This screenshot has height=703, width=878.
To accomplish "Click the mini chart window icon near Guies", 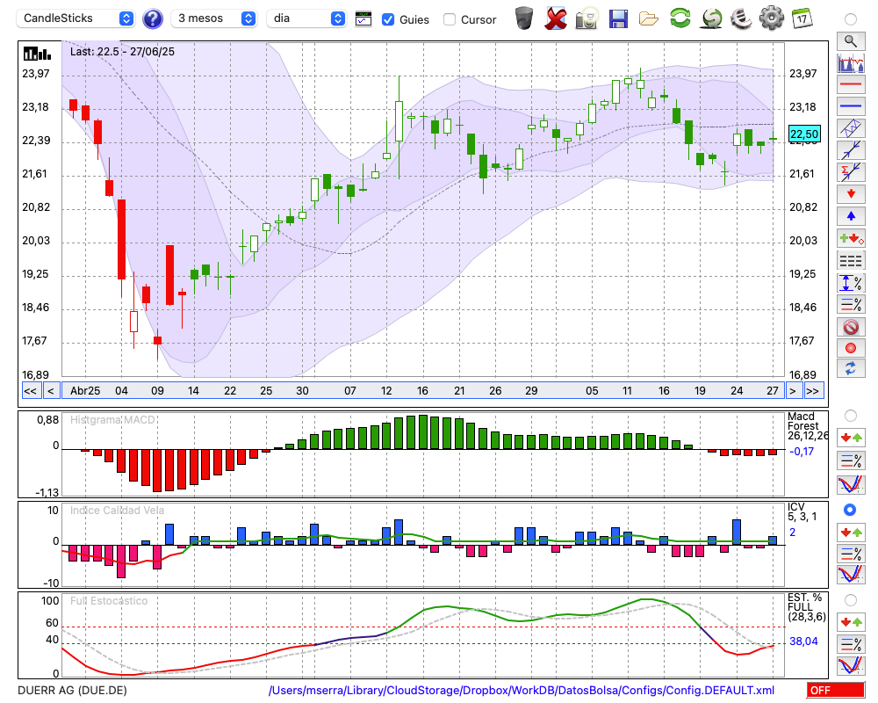I will click(x=363, y=19).
